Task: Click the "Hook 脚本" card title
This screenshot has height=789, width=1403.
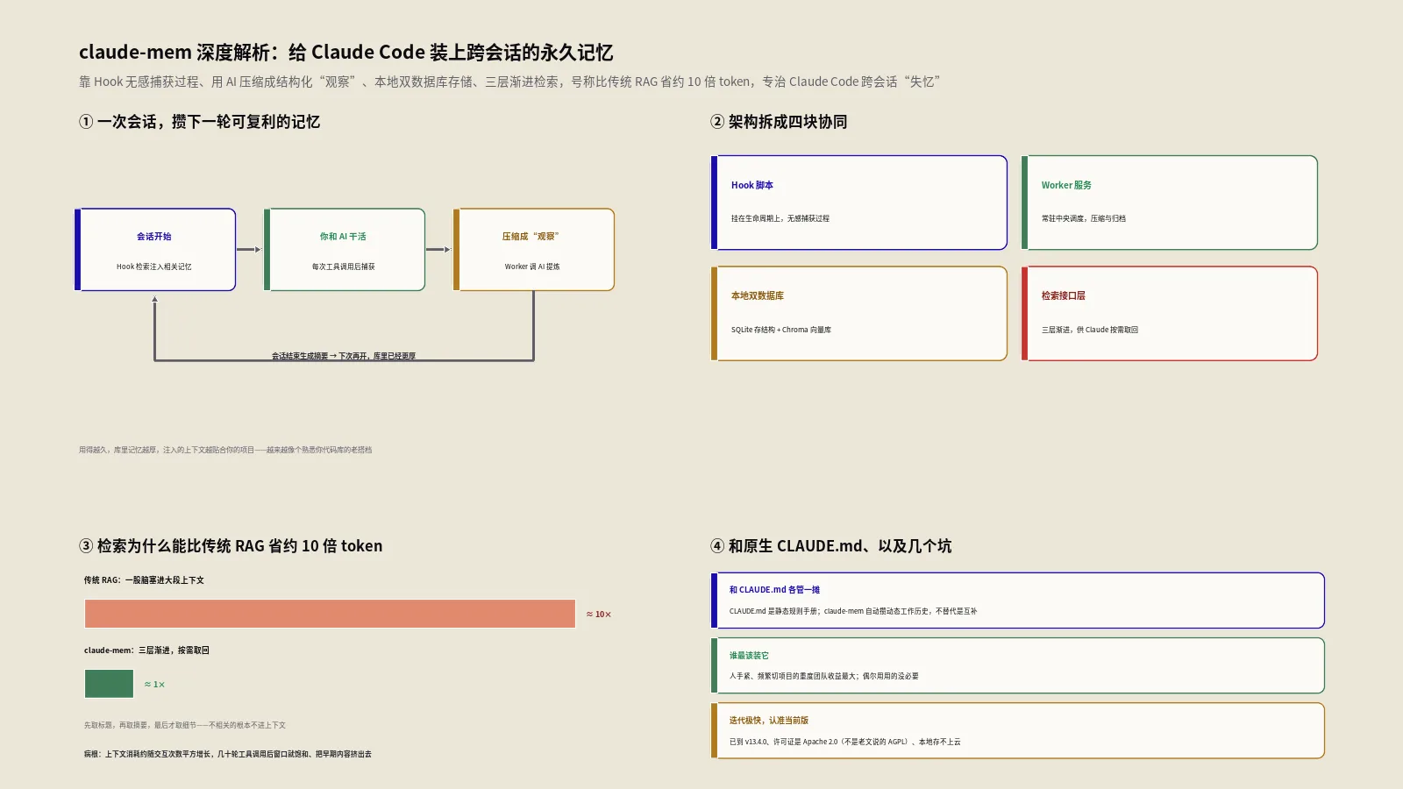Action: click(752, 185)
